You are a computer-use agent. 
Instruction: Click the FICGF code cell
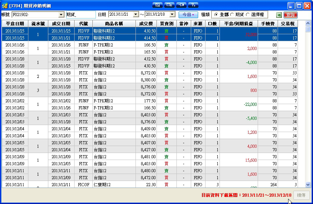tap(83, 185)
